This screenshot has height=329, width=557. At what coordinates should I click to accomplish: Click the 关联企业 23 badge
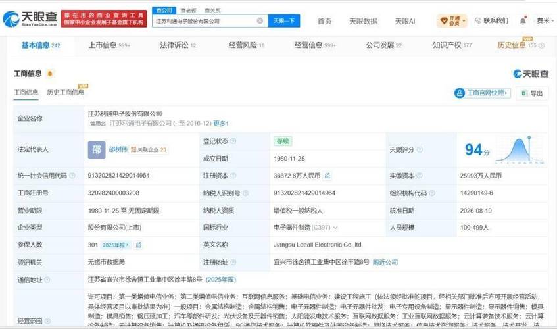(149, 149)
